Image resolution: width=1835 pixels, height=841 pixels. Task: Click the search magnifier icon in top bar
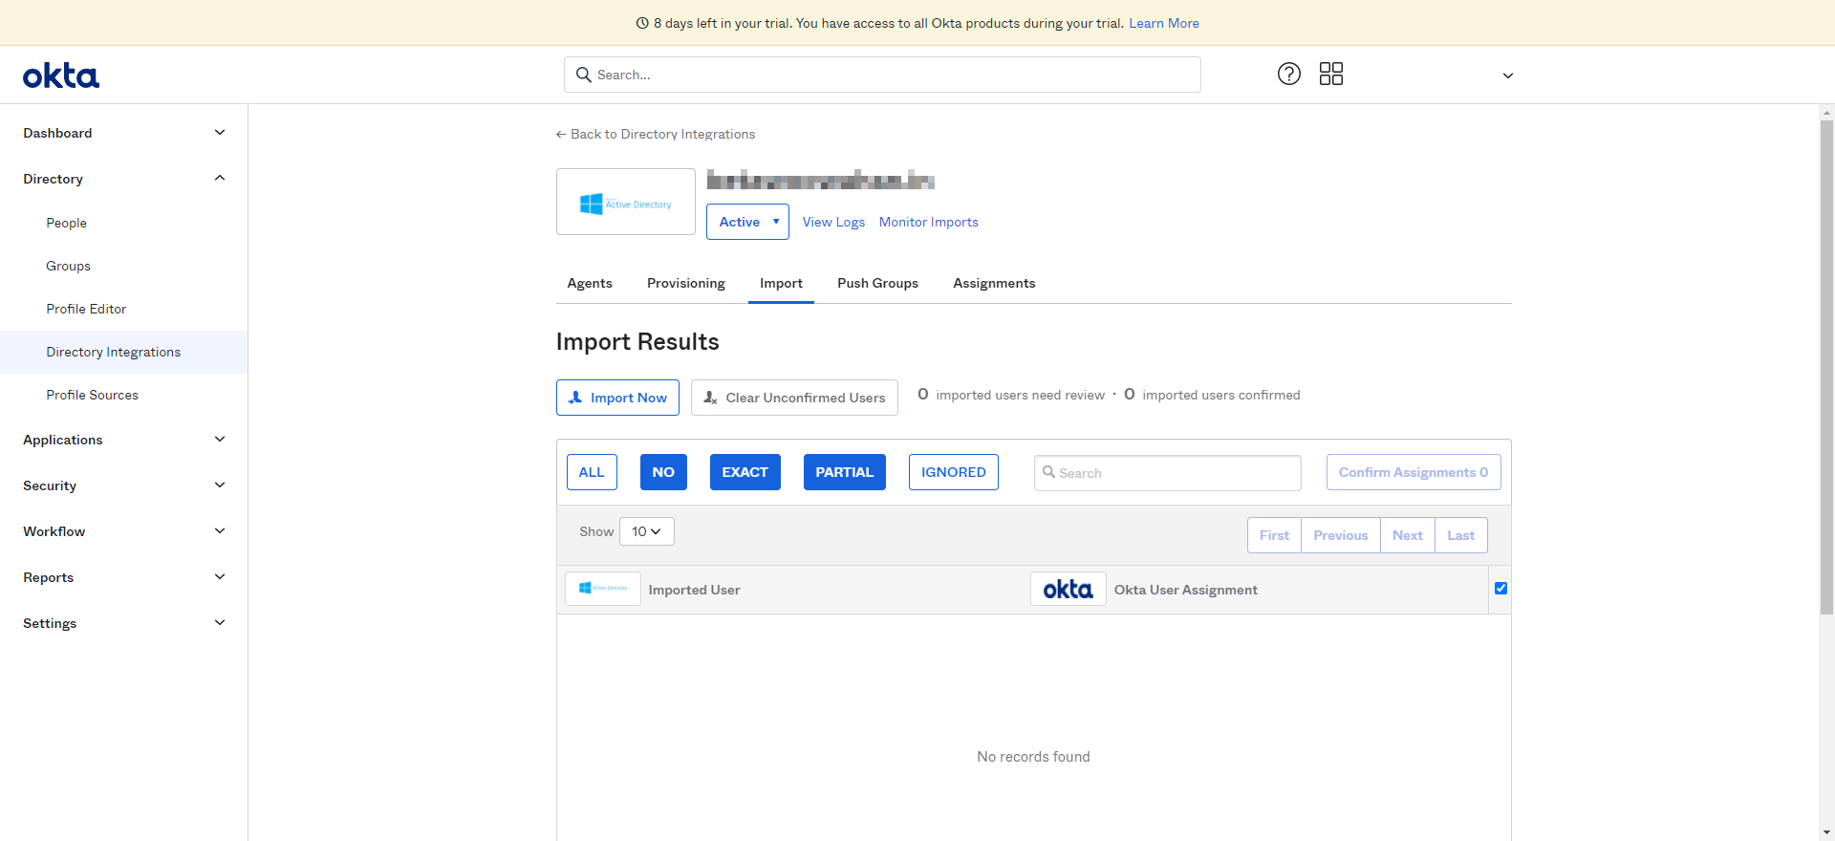coord(584,75)
